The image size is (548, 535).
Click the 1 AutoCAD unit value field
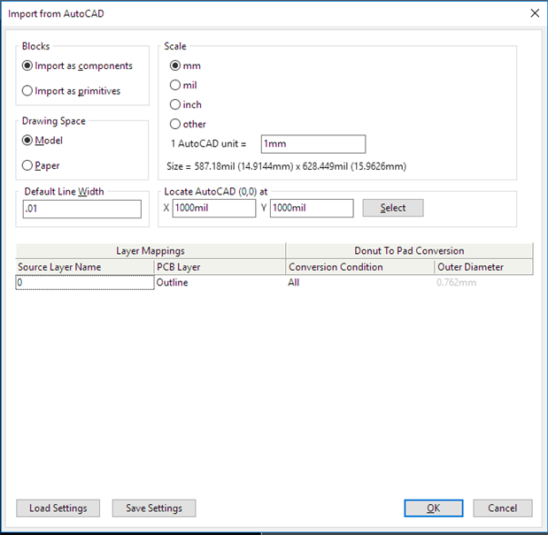pyautogui.click(x=313, y=144)
